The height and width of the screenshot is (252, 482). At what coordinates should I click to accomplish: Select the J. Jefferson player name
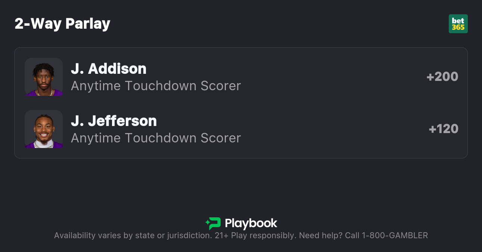(114, 121)
